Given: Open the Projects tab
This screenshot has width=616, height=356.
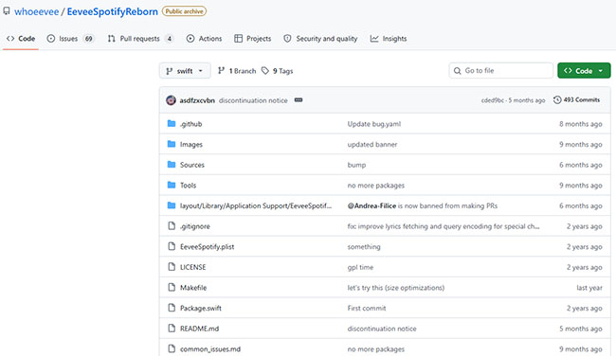Looking at the screenshot, I should point(253,39).
